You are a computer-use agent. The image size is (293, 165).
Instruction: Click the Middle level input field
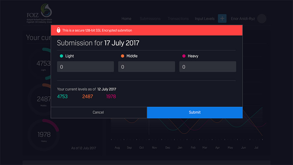click(x=146, y=67)
